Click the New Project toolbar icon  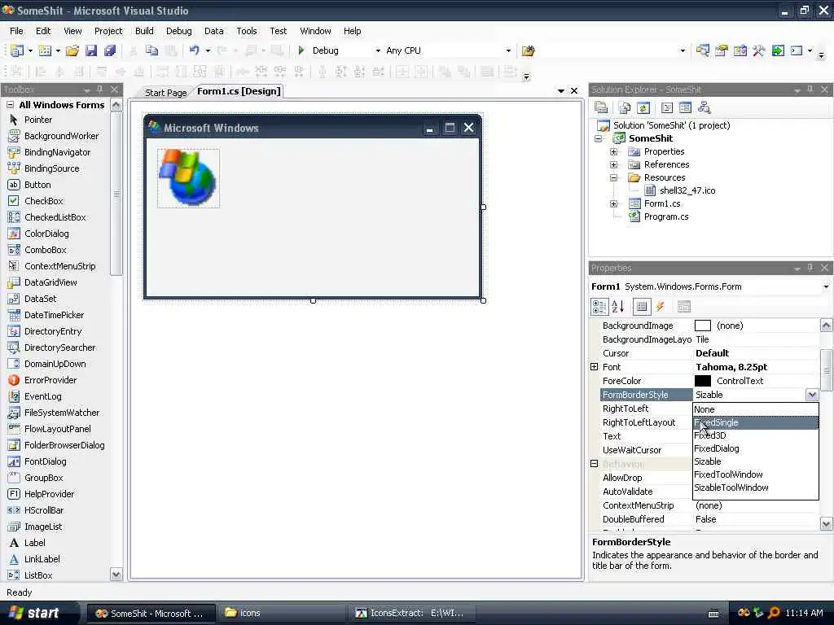(x=17, y=50)
